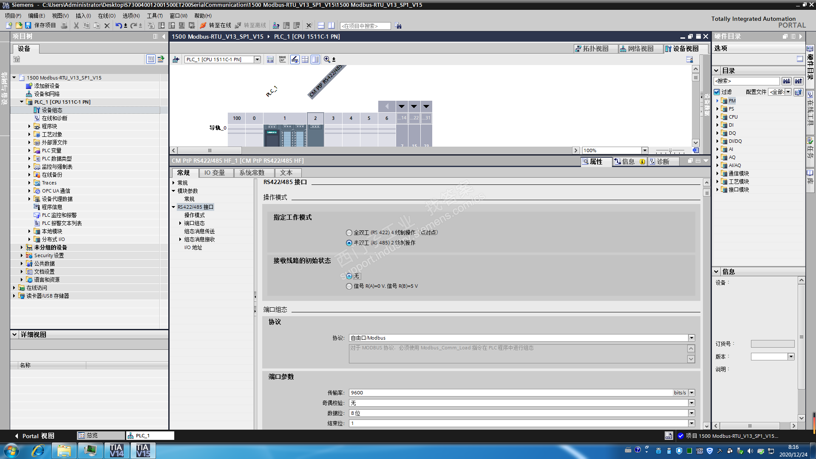Click the split editor horizontally icon
Viewport: 816px width, 459px height.
[321, 25]
